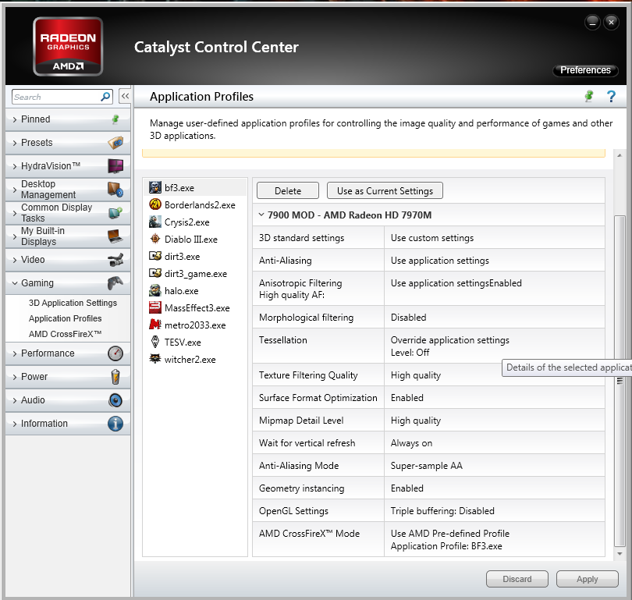Click the Mipmap Detail Level label
Viewport: 632px width, 600px height.
click(x=301, y=421)
